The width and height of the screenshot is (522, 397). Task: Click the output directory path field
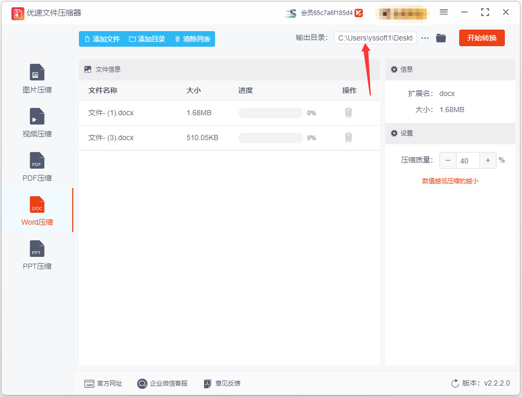click(x=376, y=38)
